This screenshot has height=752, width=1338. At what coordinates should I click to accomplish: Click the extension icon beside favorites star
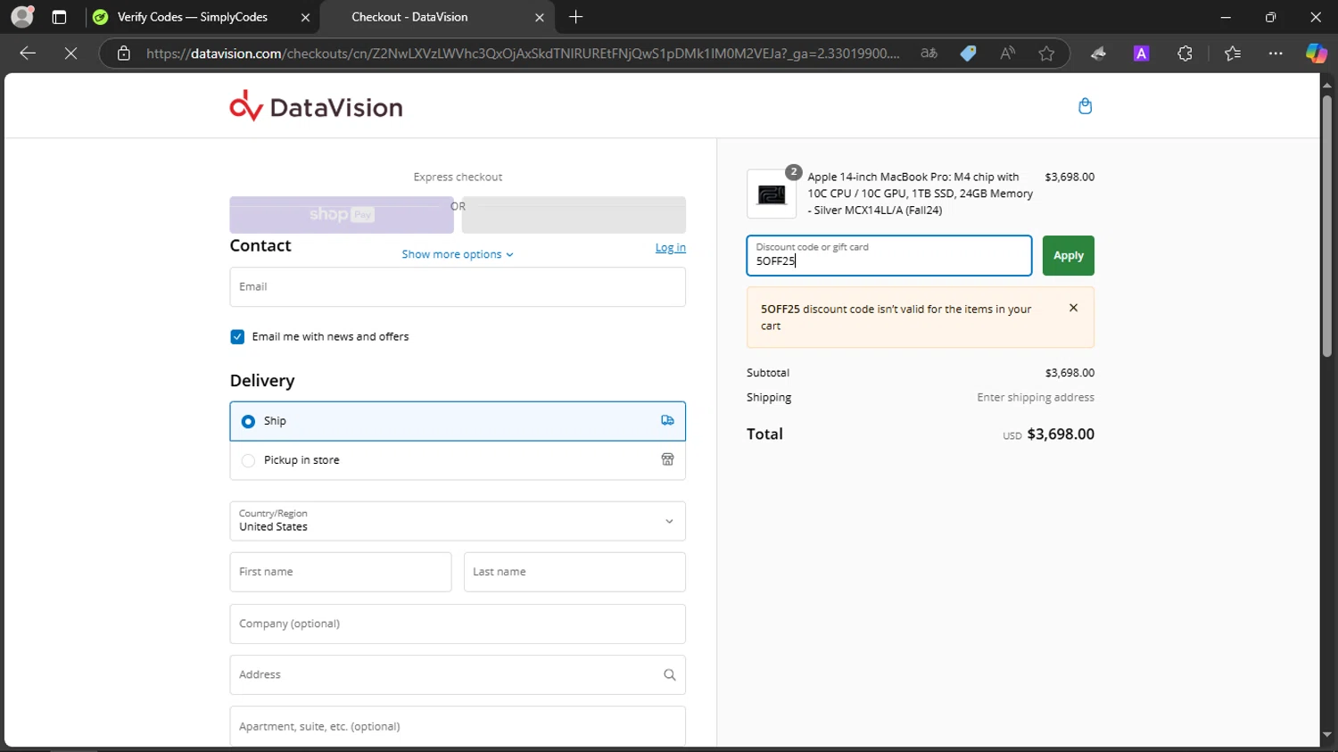pos(1098,54)
